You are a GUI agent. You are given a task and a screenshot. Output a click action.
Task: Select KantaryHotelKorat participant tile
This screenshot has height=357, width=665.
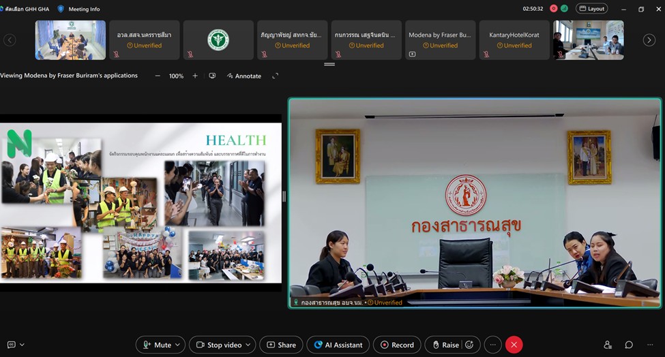(514, 40)
